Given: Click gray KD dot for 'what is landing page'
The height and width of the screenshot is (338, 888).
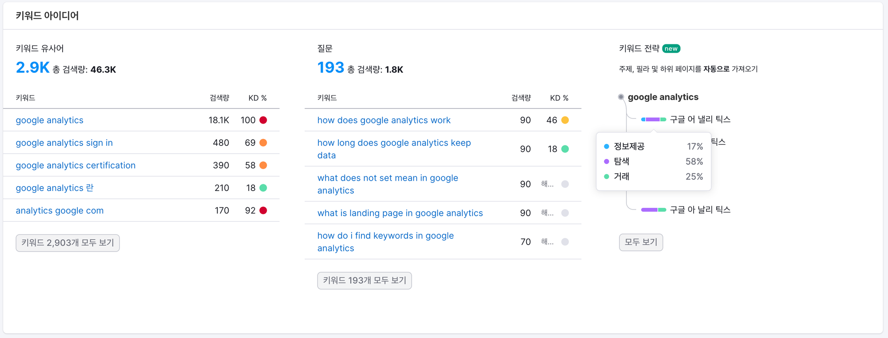Looking at the screenshot, I should pos(565,213).
